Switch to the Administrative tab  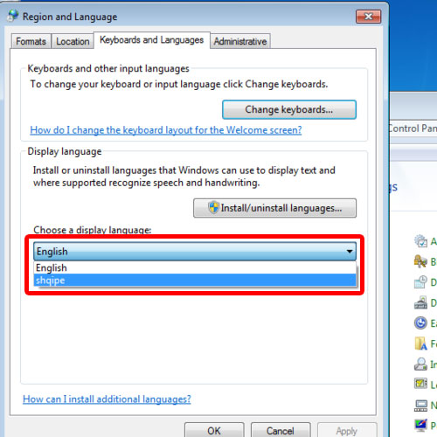[x=240, y=41]
